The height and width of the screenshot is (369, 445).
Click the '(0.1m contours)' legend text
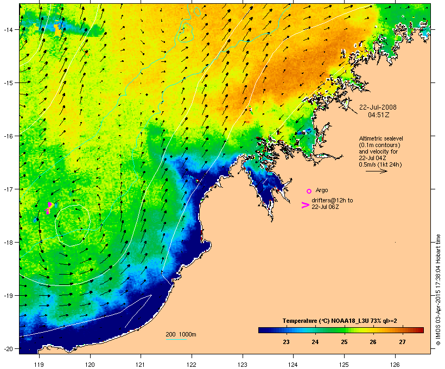[379, 145]
